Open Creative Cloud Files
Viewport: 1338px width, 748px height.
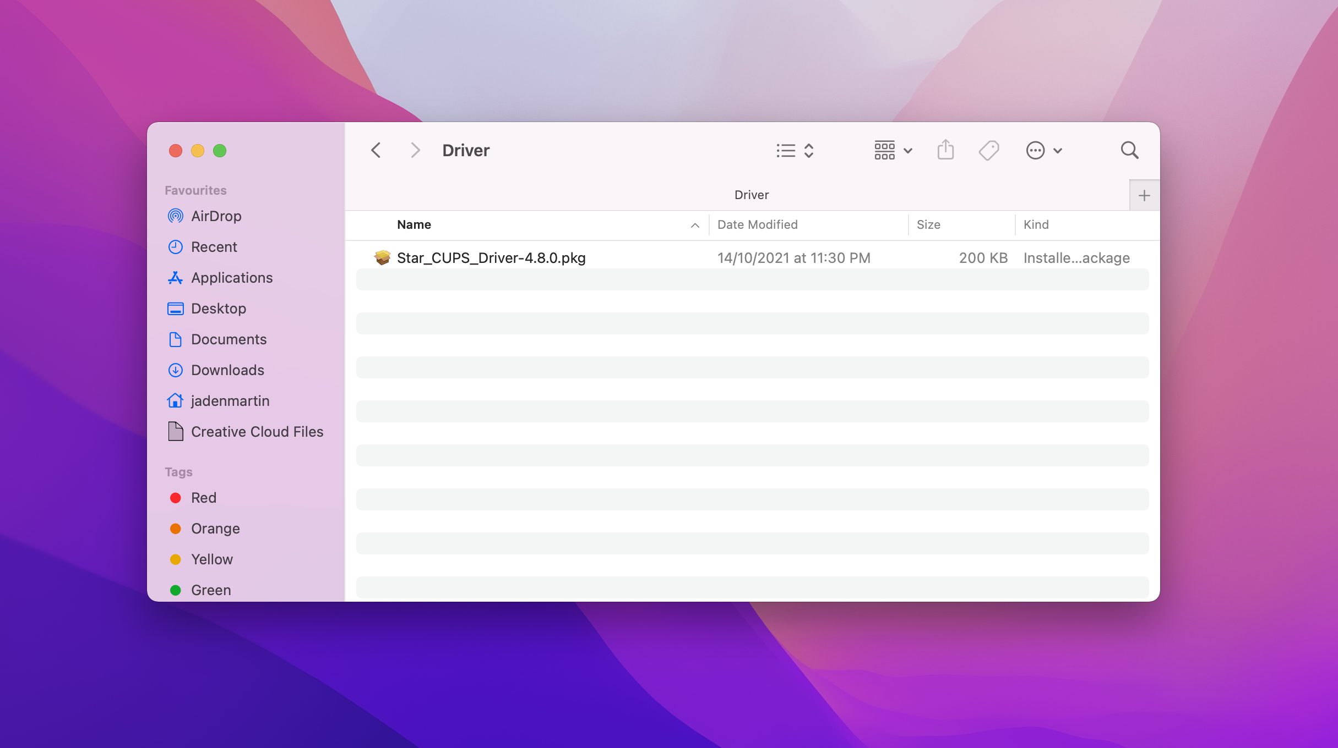[x=257, y=432]
